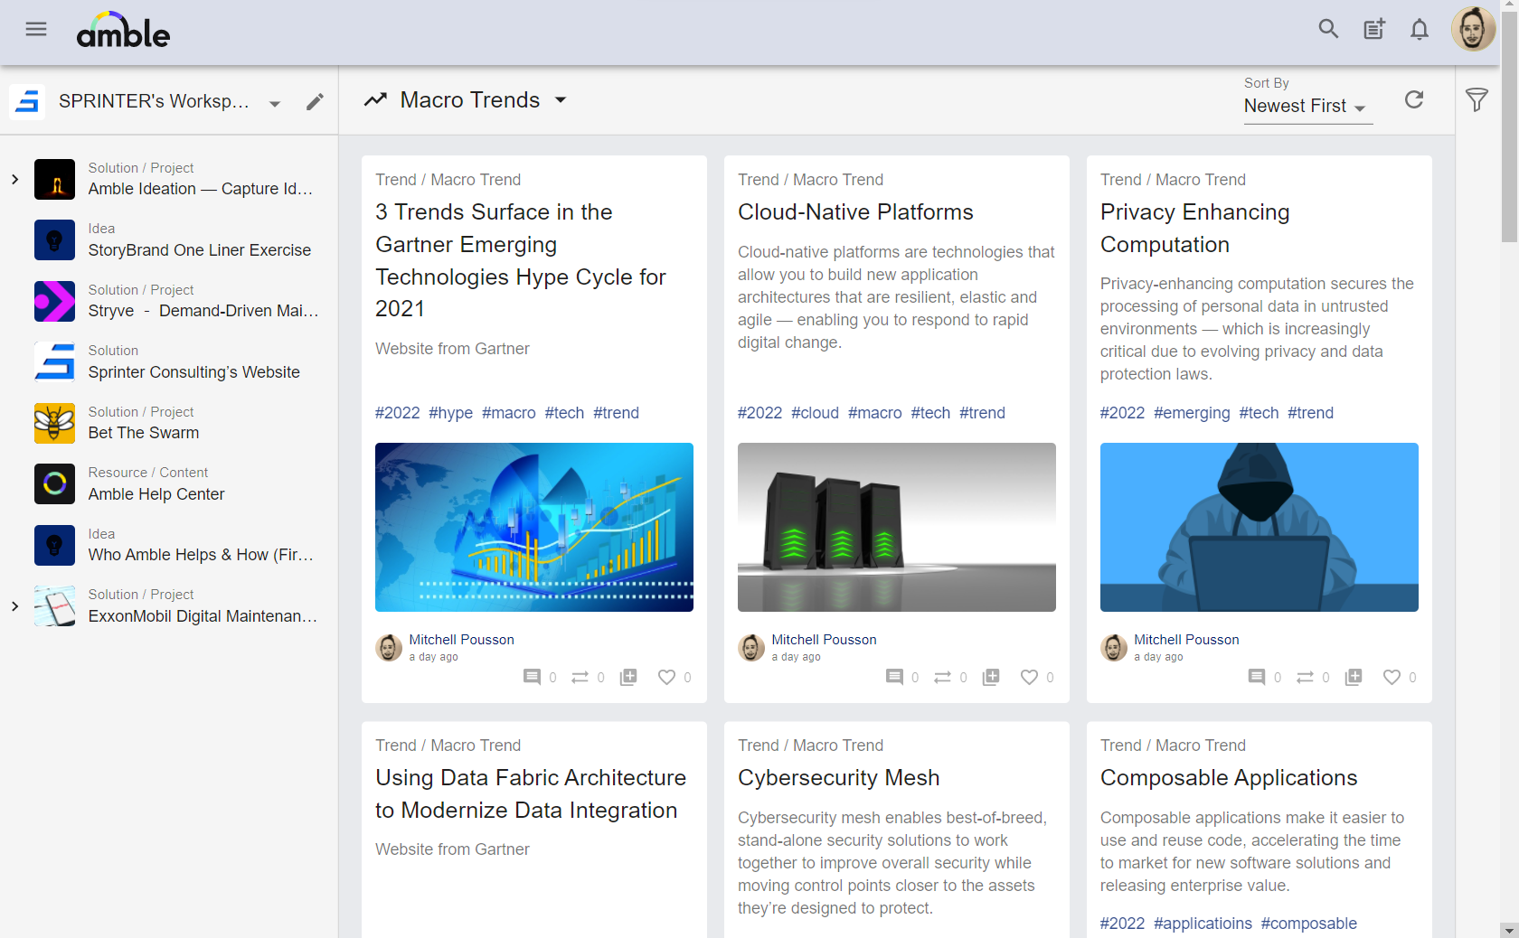The width and height of the screenshot is (1519, 938).
Task: View the Gartner hype cycle chart image
Action: [x=534, y=527]
